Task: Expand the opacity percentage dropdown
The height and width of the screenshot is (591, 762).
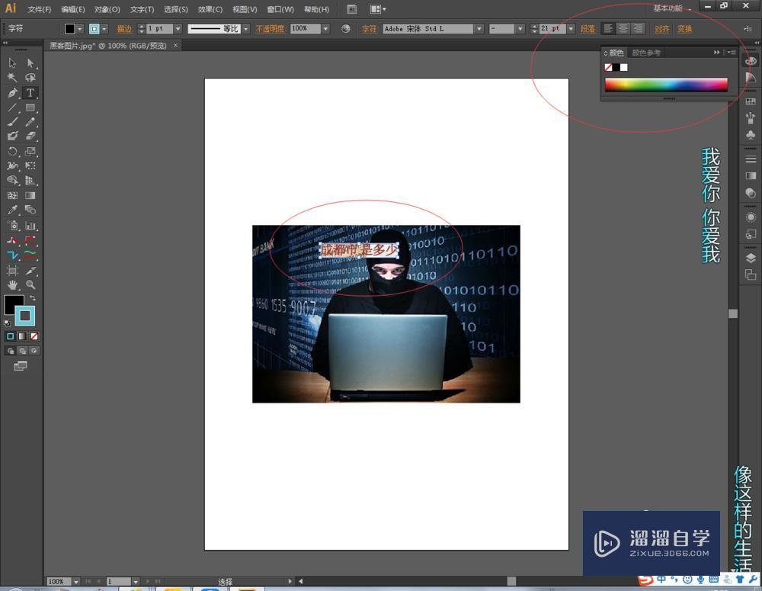Action: (x=325, y=29)
